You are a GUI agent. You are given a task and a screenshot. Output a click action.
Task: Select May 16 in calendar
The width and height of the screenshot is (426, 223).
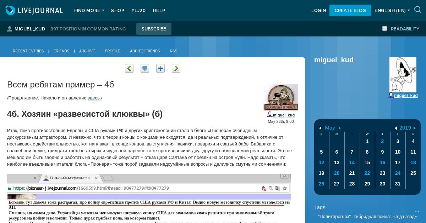[382, 162]
